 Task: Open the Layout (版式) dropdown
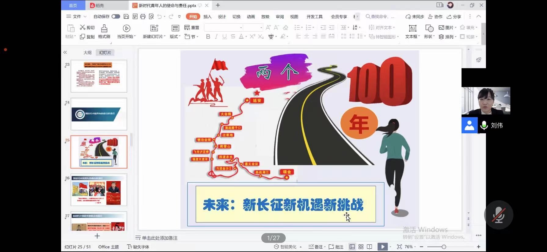tap(175, 37)
